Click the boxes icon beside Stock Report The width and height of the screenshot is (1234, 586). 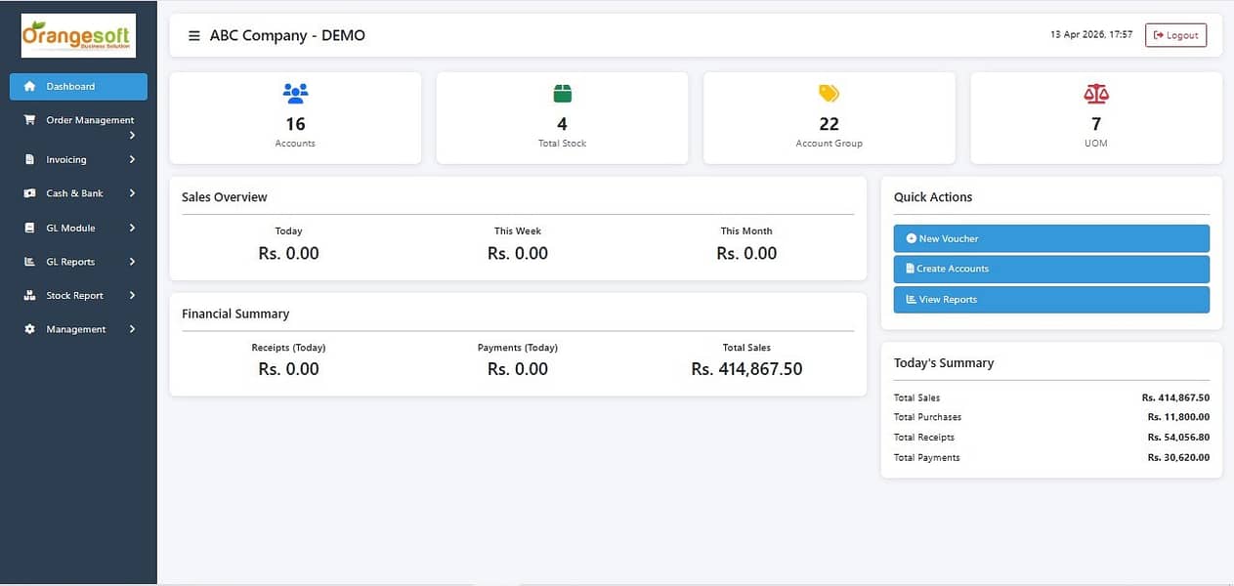[29, 295]
